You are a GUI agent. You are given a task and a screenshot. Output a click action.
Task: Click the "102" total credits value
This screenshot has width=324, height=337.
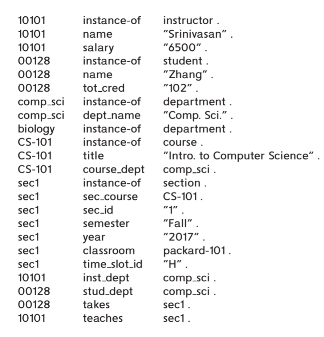point(178,88)
